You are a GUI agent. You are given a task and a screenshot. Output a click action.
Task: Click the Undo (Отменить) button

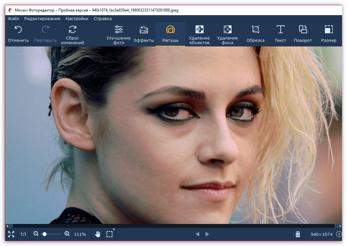coord(18,34)
